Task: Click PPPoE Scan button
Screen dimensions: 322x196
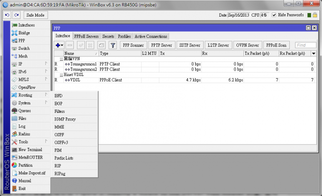Action: (x=276, y=45)
